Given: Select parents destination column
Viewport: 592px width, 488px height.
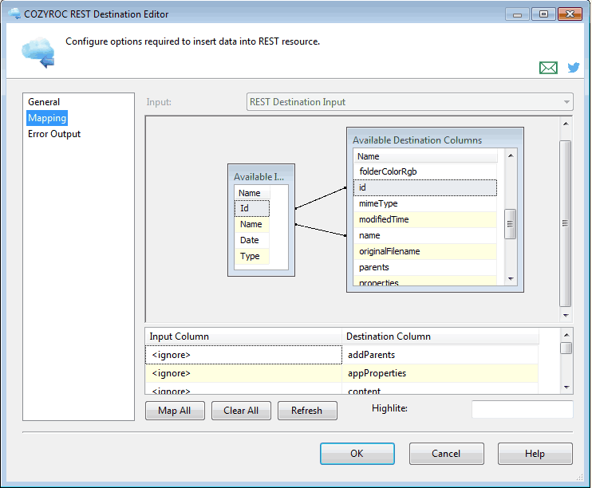Looking at the screenshot, I should tap(425, 267).
